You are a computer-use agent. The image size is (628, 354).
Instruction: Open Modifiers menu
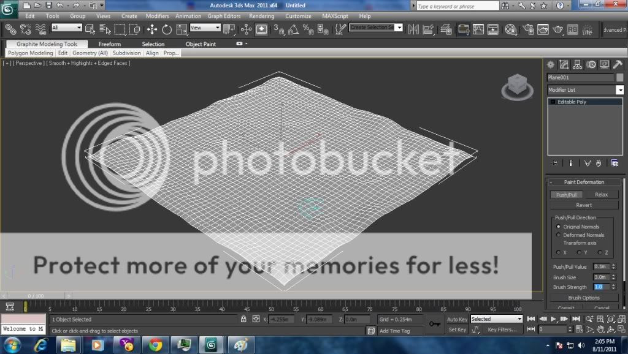[x=157, y=16]
